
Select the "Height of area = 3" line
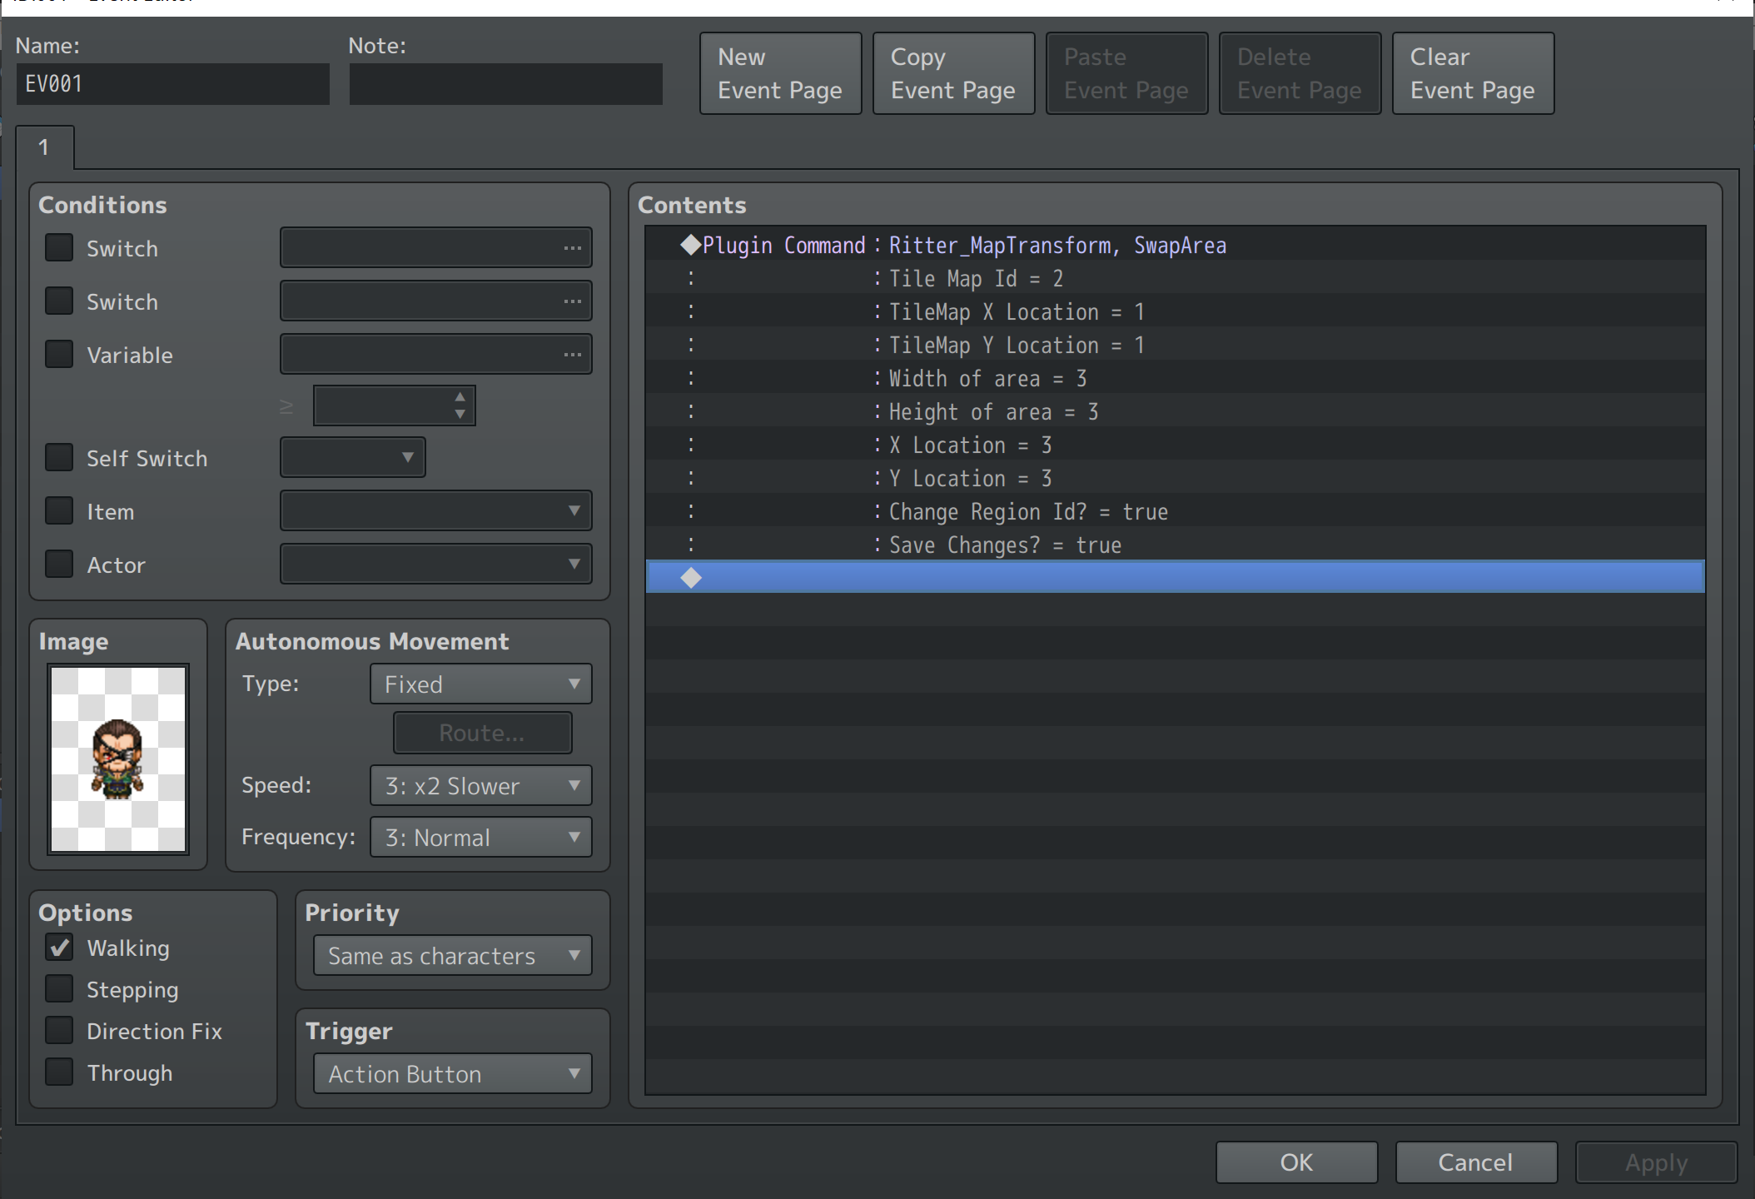pyautogui.click(x=1175, y=411)
